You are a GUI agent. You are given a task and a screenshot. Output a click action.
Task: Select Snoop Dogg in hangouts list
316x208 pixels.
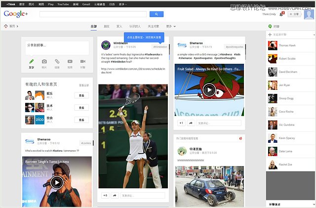tap(290, 98)
